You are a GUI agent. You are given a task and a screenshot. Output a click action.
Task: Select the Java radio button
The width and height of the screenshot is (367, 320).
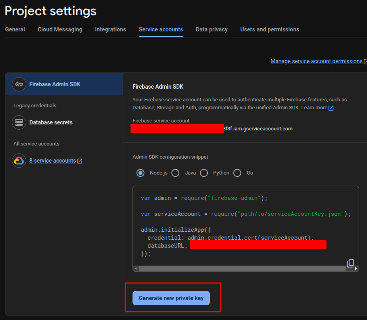(x=175, y=173)
